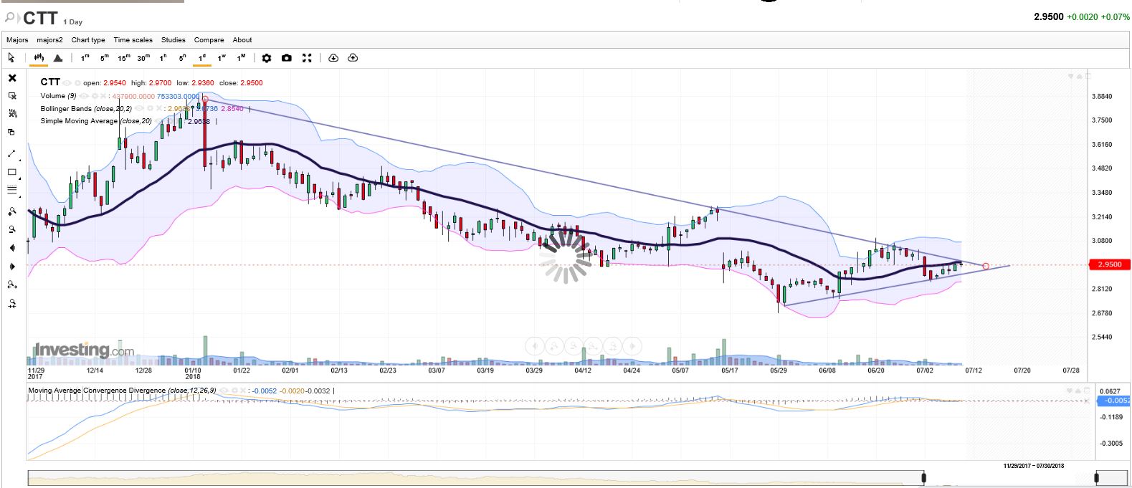Image resolution: width=1132 pixels, height=488 pixels.
Task: Open the About menu
Action: pyautogui.click(x=242, y=40)
